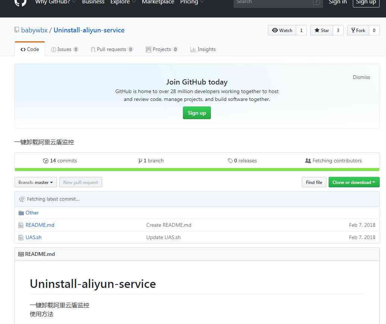386x324 pixels.
Task: Click the forks count 0
Action: pyautogui.click(x=374, y=30)
